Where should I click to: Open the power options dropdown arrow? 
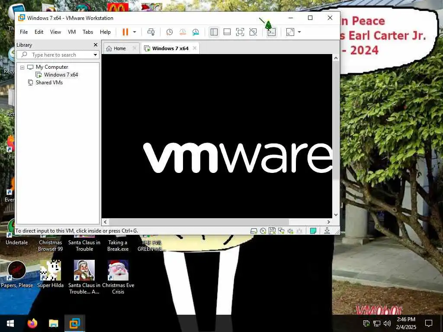(x=135, y=32)
